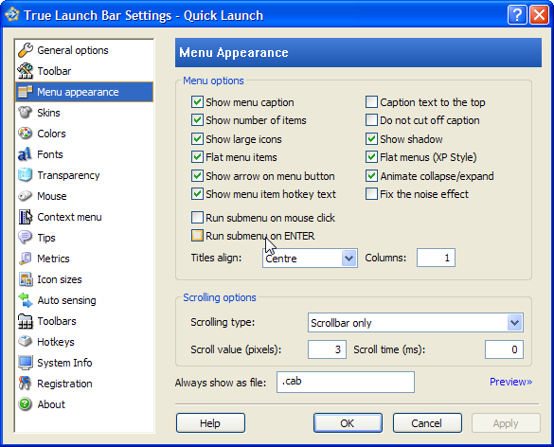The height and width of the screenshot is (447, 554).
Task: Click the Always show as file field
Action: point(346,382)
